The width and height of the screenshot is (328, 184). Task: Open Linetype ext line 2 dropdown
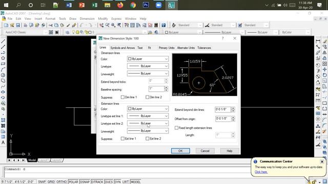point(148,124)
